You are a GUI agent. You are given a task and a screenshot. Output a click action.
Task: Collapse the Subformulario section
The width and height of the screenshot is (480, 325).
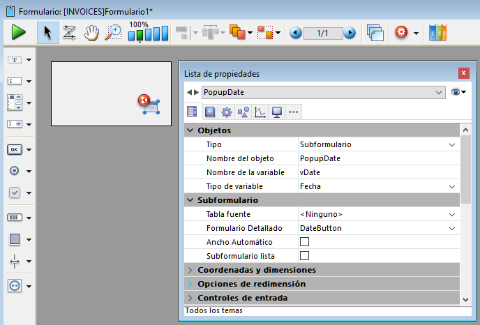tap(190, 200)
